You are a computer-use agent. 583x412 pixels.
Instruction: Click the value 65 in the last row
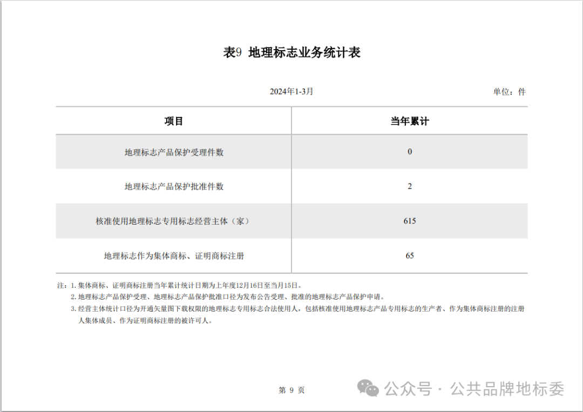(x=410, y=256)
